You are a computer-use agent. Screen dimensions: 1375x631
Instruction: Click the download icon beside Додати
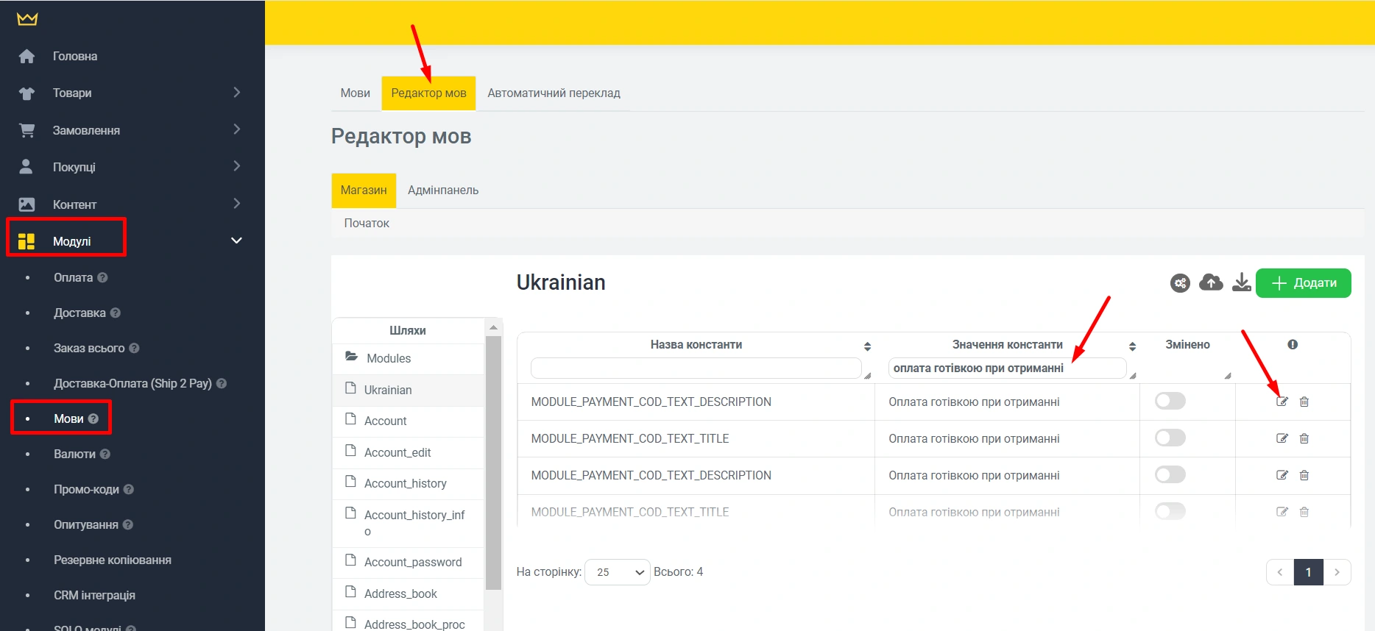(1241, 282)
